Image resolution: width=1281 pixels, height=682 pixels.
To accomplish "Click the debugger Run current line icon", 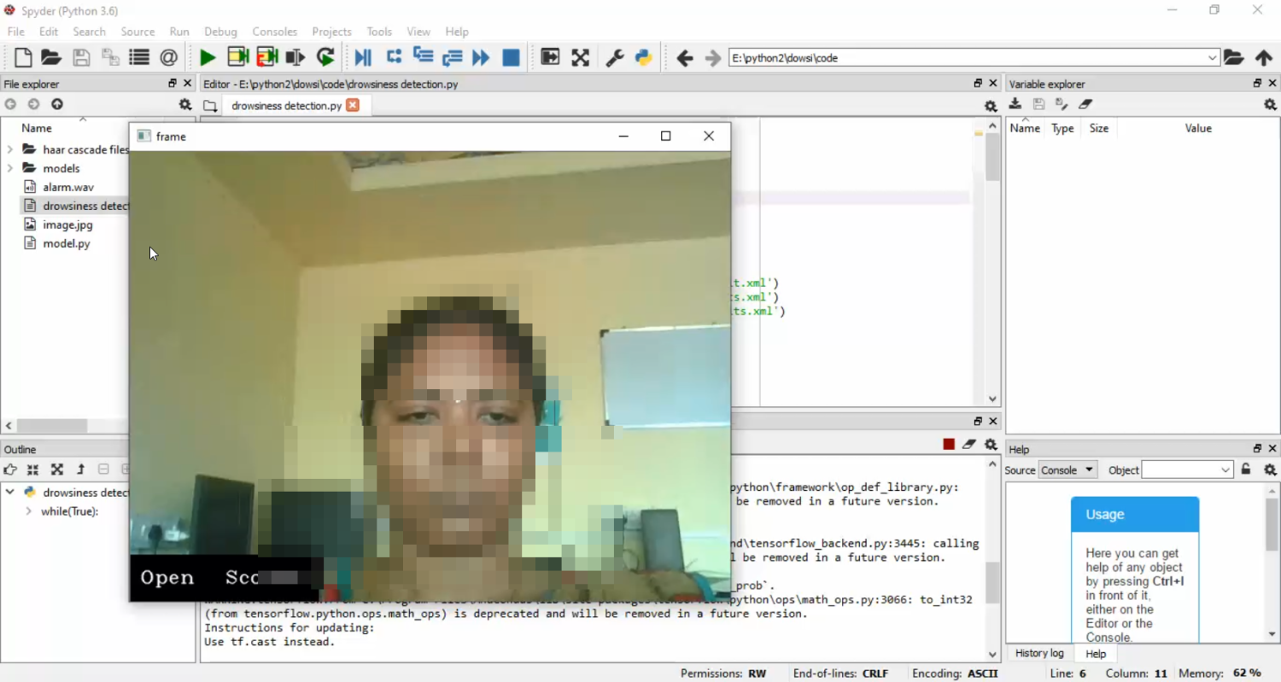I will [x=394, y=57].
